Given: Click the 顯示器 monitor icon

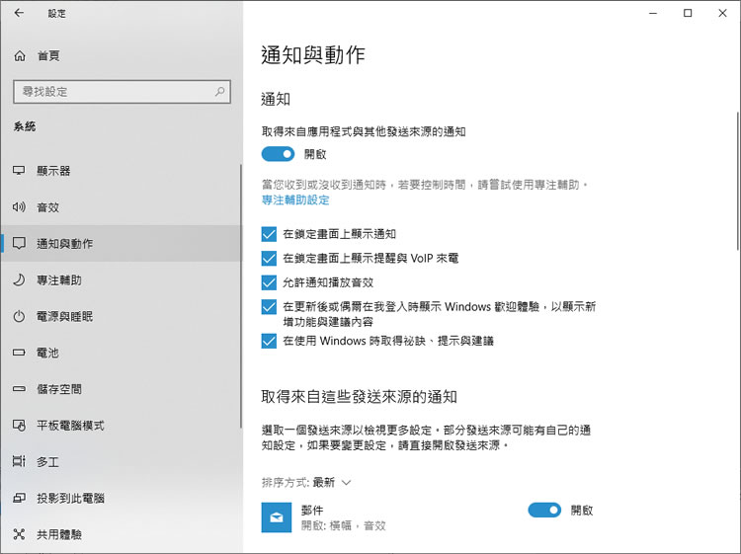Looking at the screenshot, I should (19, 171).
